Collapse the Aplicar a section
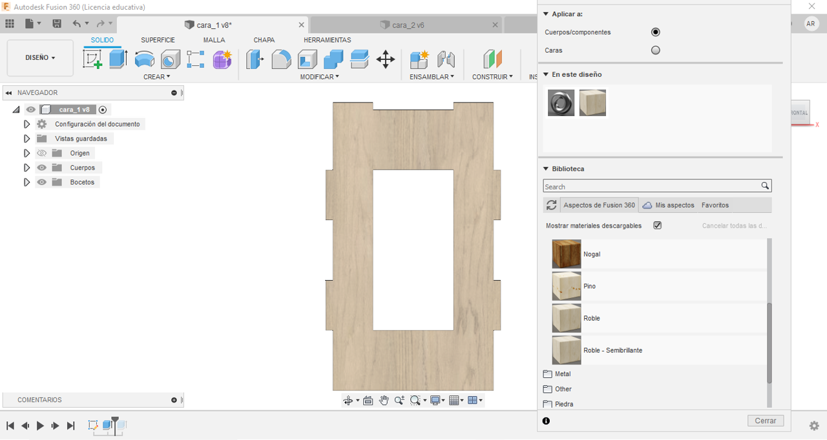Screen dimensions: 827x440 click(x=546, y=14)
